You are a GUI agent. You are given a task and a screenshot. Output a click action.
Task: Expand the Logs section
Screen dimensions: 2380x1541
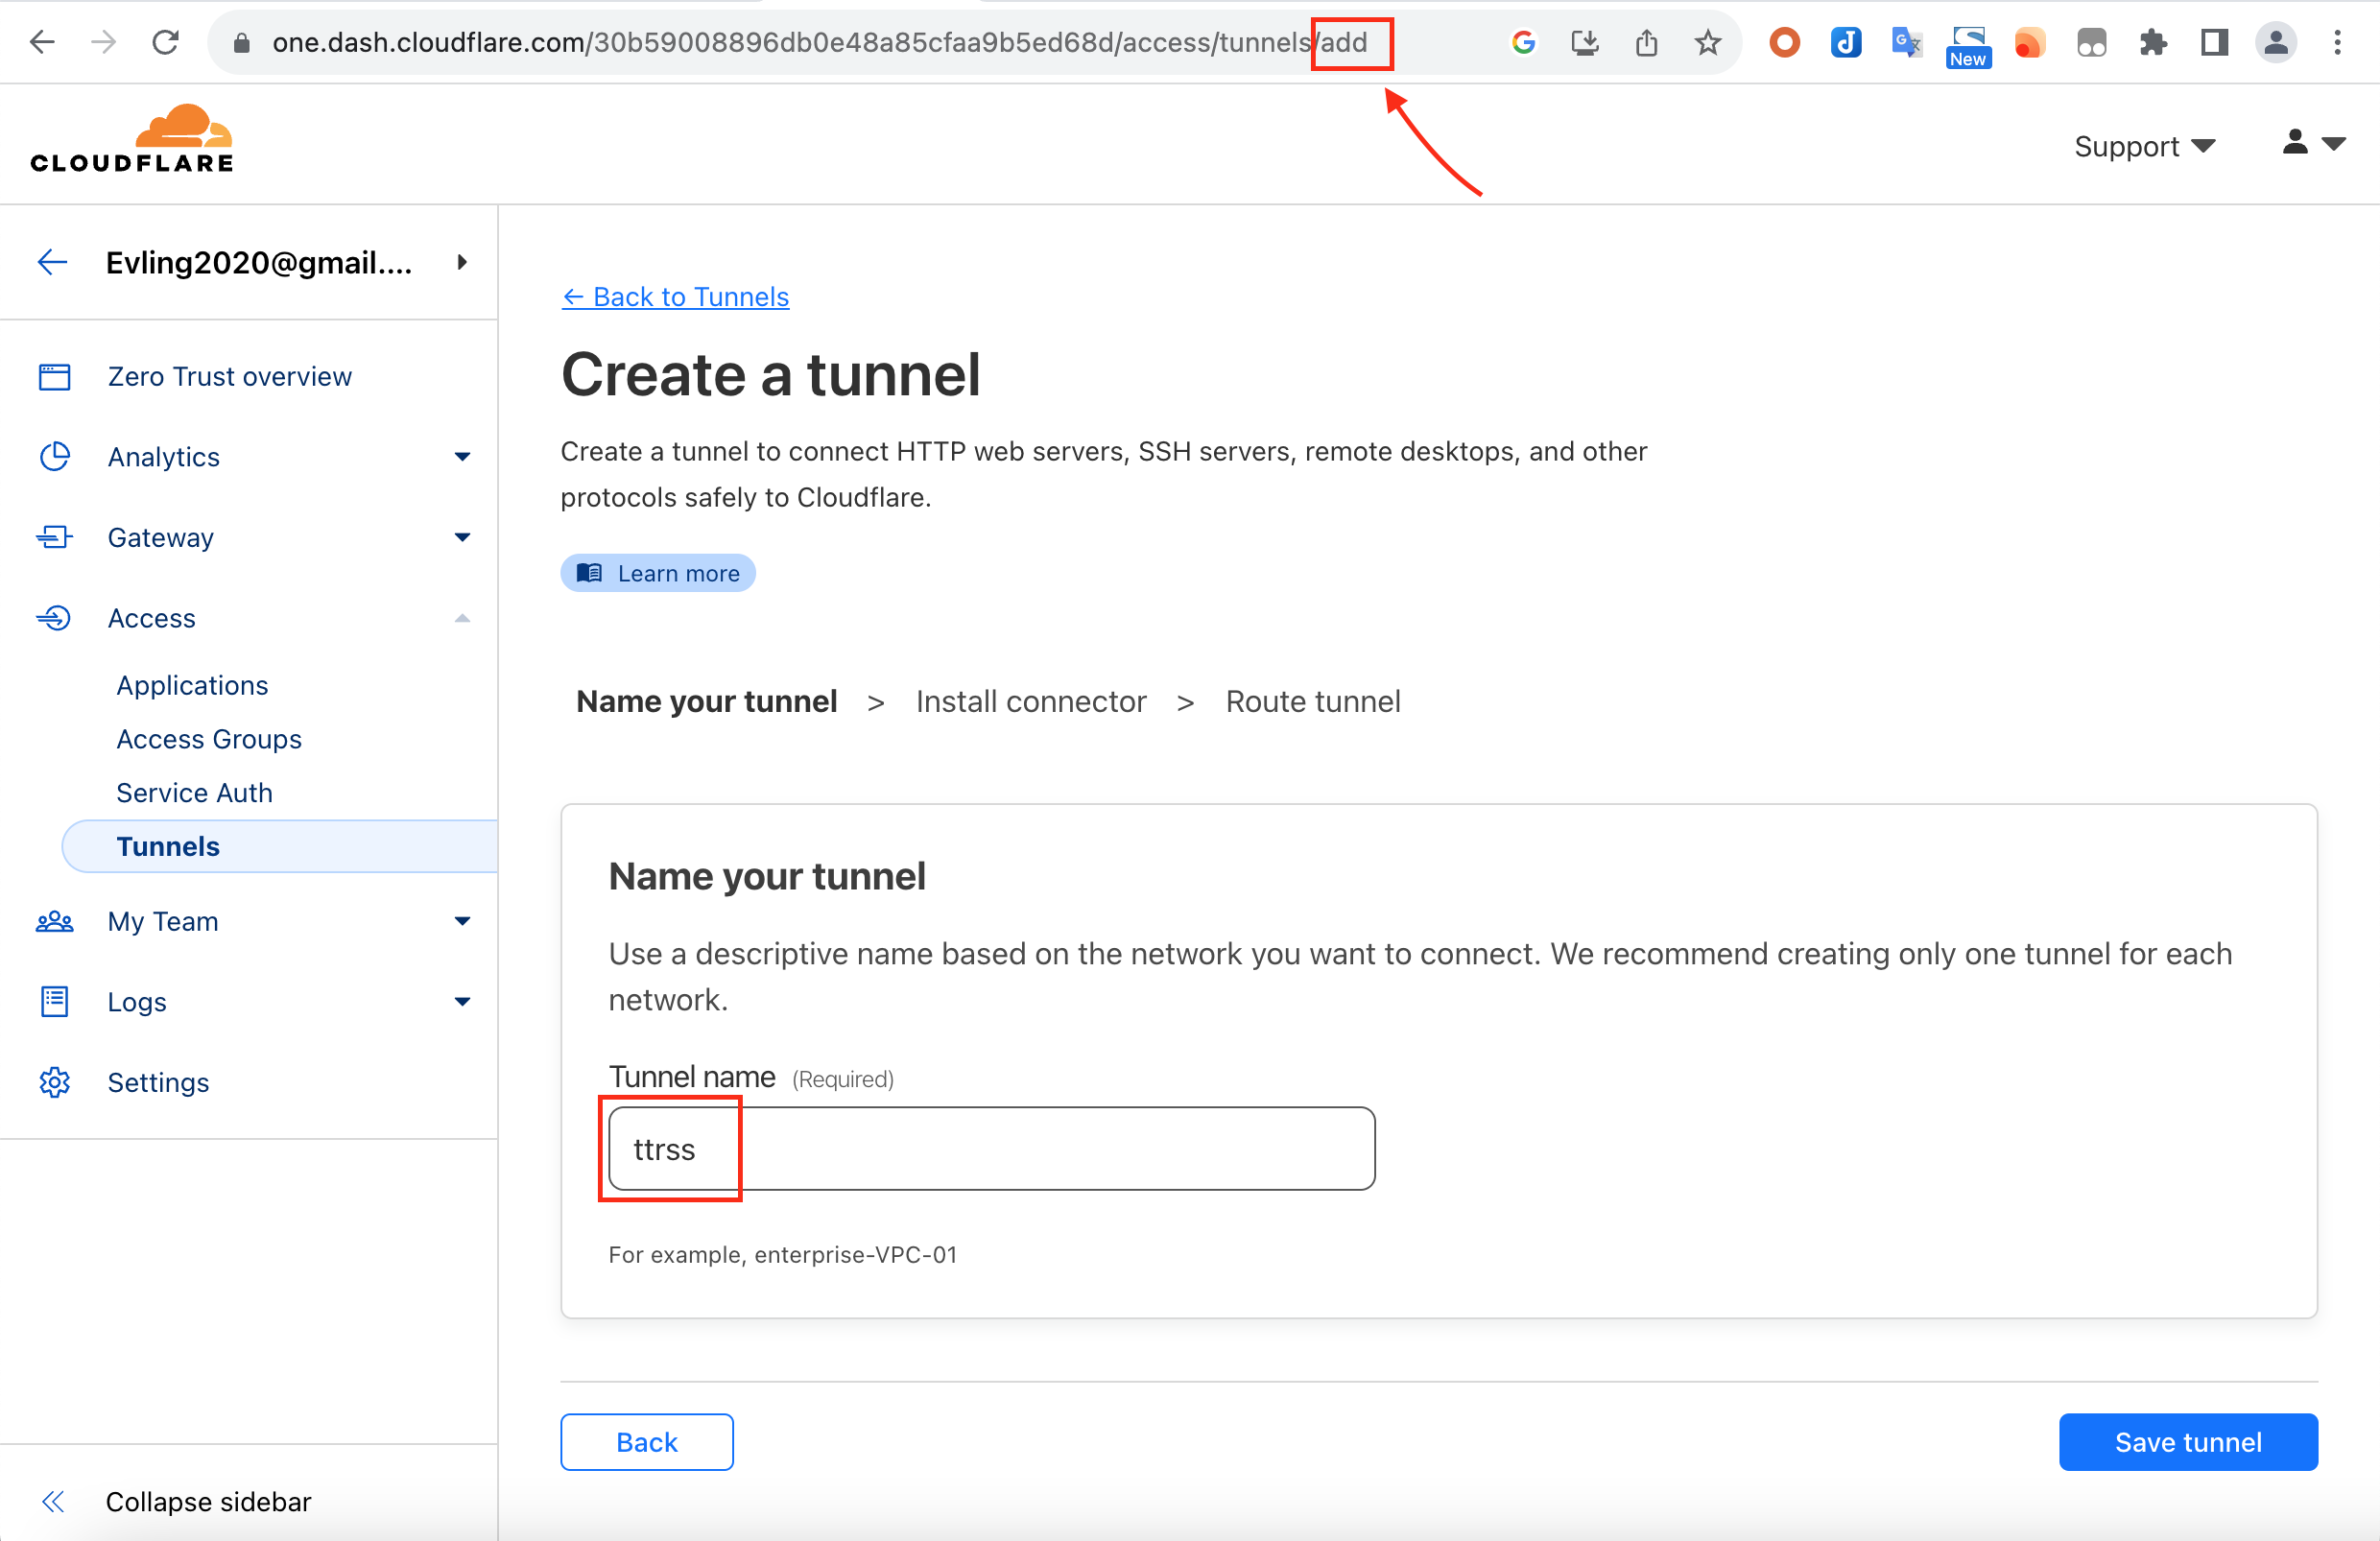tap(462, 1001)
